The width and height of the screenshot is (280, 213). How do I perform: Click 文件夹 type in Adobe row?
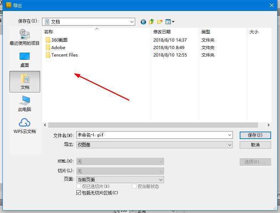208,48
